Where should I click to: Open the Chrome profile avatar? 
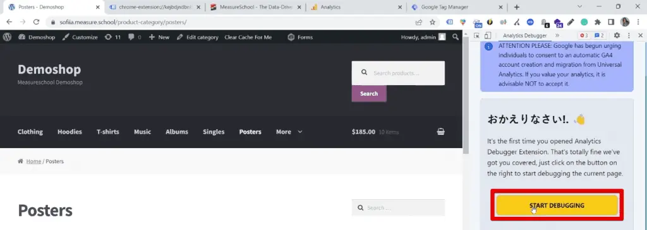(625, 22)
